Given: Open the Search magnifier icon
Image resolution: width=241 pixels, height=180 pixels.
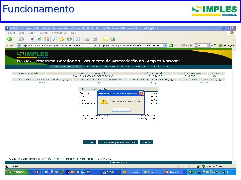Looking at the screenshot, I should (x=55, y=39).
